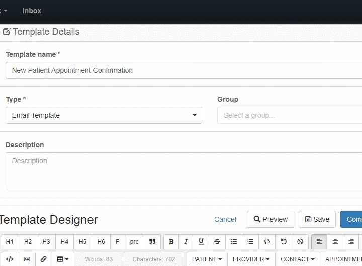Click the redo arrows icon
The height and width of the screenshot is (266, 362).
(267, 242)
